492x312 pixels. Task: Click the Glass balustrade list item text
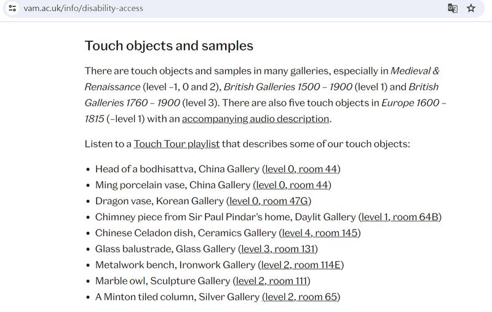165,249
